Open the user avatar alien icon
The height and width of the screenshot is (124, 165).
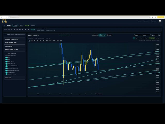click(x=160, y=21)
